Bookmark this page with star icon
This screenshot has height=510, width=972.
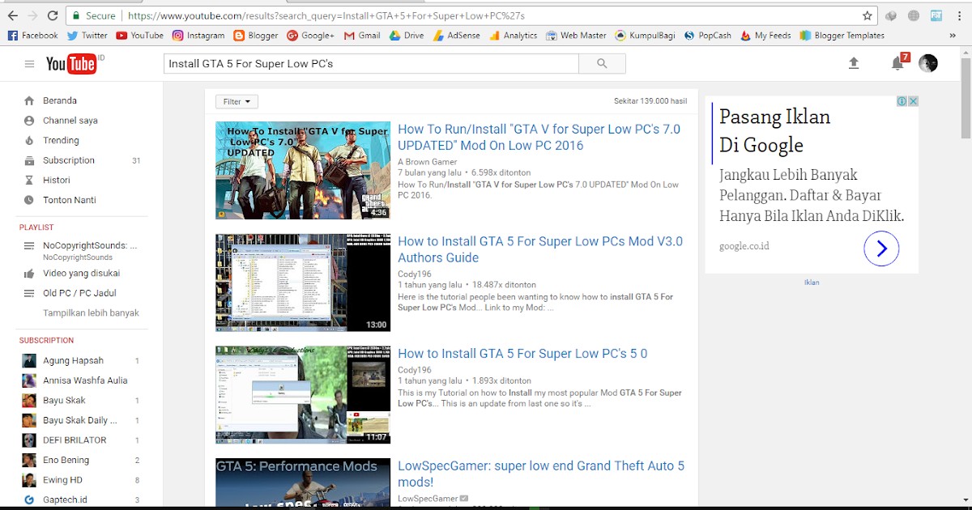click(868, 15)
